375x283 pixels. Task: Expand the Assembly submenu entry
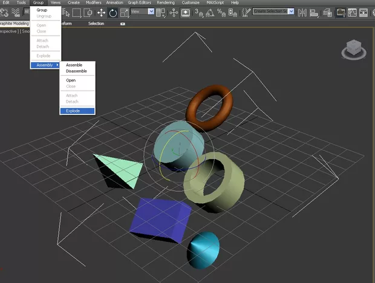(46, 65)
